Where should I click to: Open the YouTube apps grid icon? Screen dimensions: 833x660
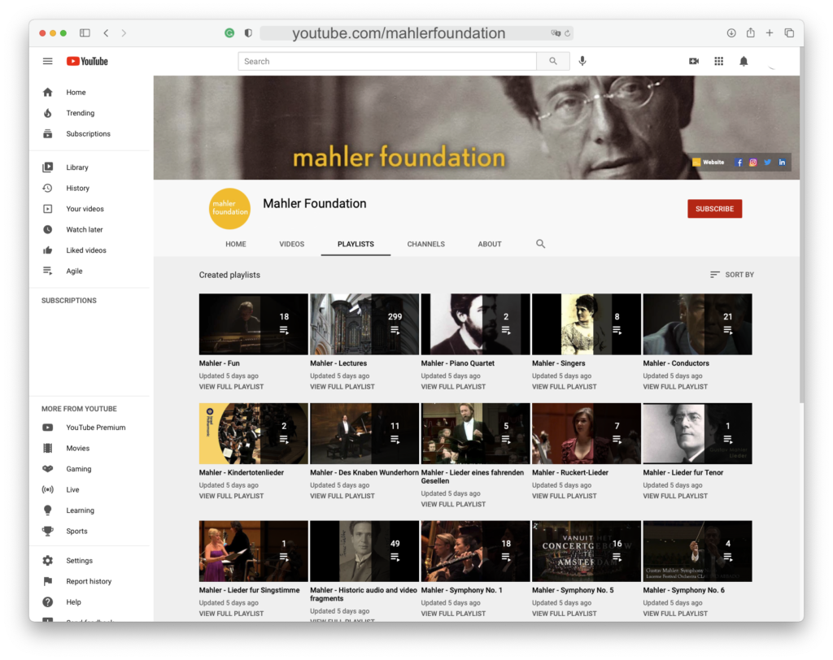tap(718, 61)
